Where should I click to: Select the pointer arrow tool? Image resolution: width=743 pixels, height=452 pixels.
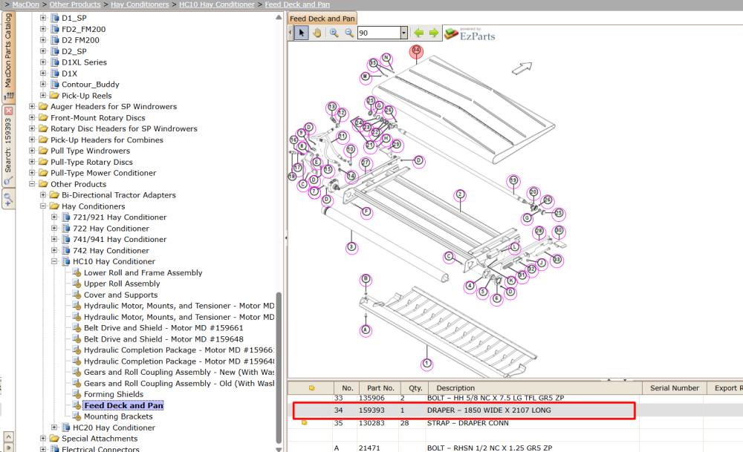302,33
